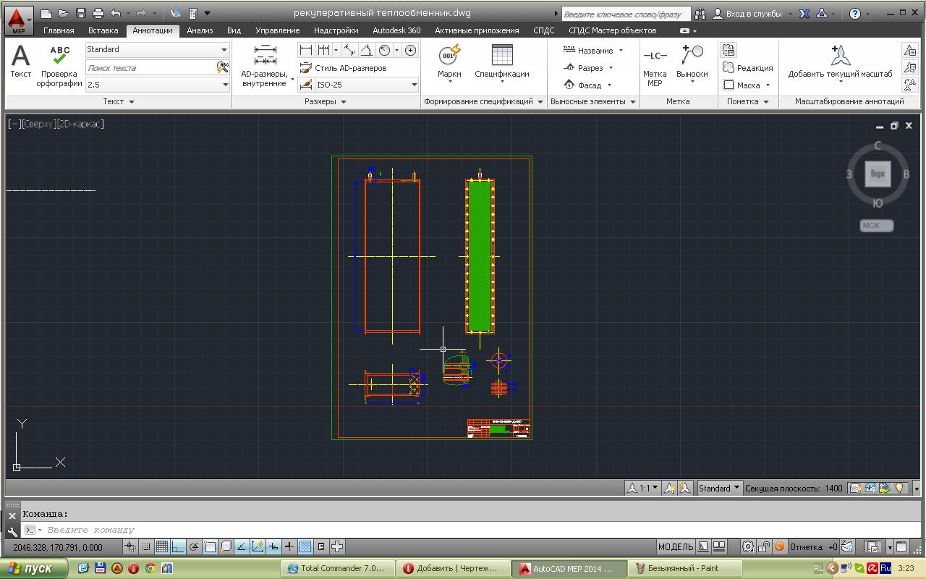Screen dimensions: 926x579
Task: Open the text height 2.5 dropdown
Action: 157,85
